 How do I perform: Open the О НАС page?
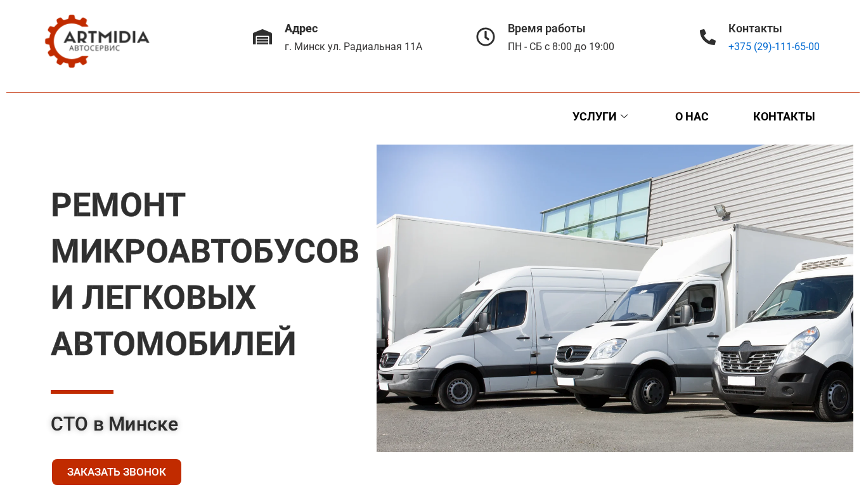tap(692, 117)
